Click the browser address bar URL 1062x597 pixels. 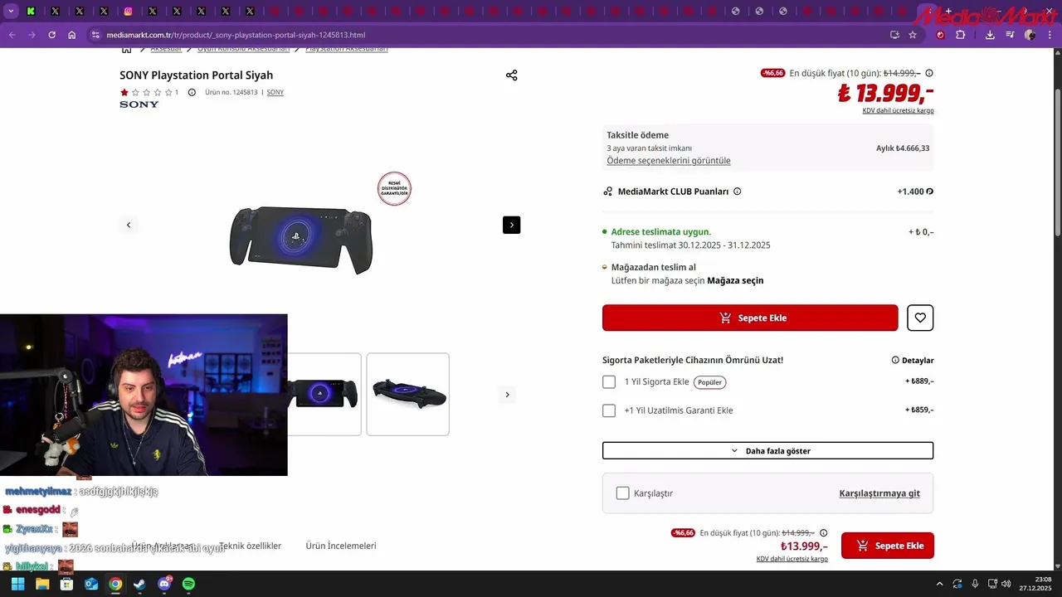[x=236, y=35]
